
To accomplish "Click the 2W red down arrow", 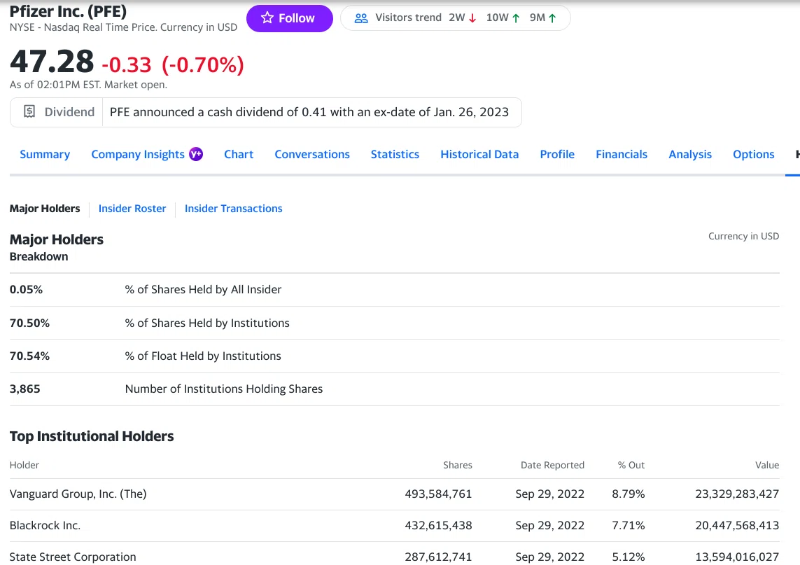I will point(472,18).
